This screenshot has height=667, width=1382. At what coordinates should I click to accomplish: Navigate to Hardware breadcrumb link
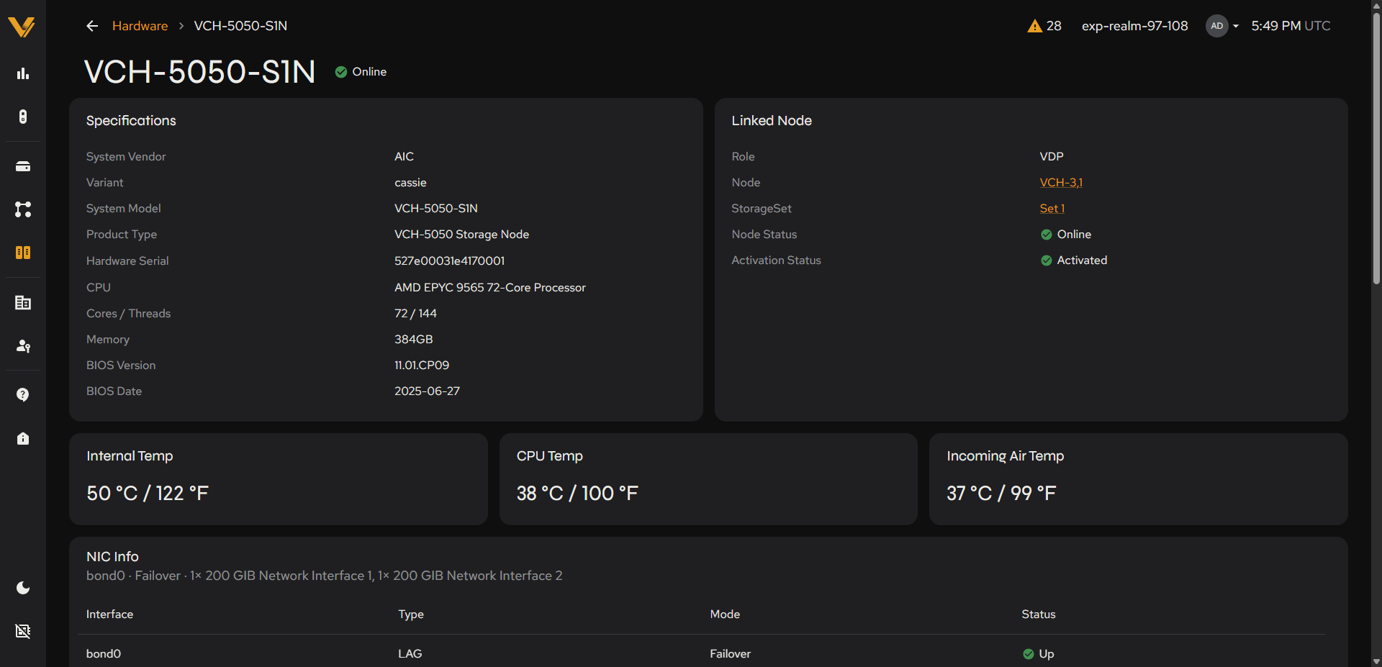140,26
